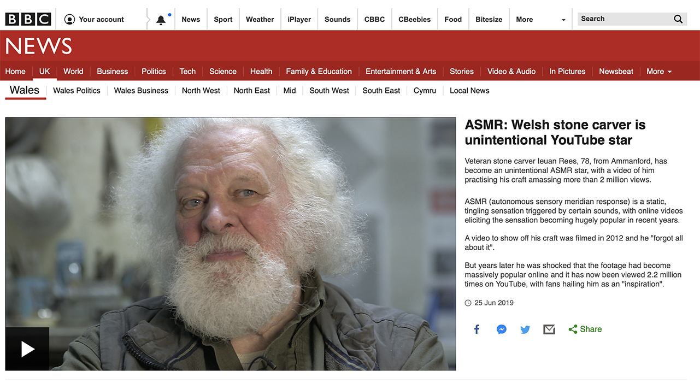Open Entertainment & Arts section

pyautogui.click(x=401, y=72)
